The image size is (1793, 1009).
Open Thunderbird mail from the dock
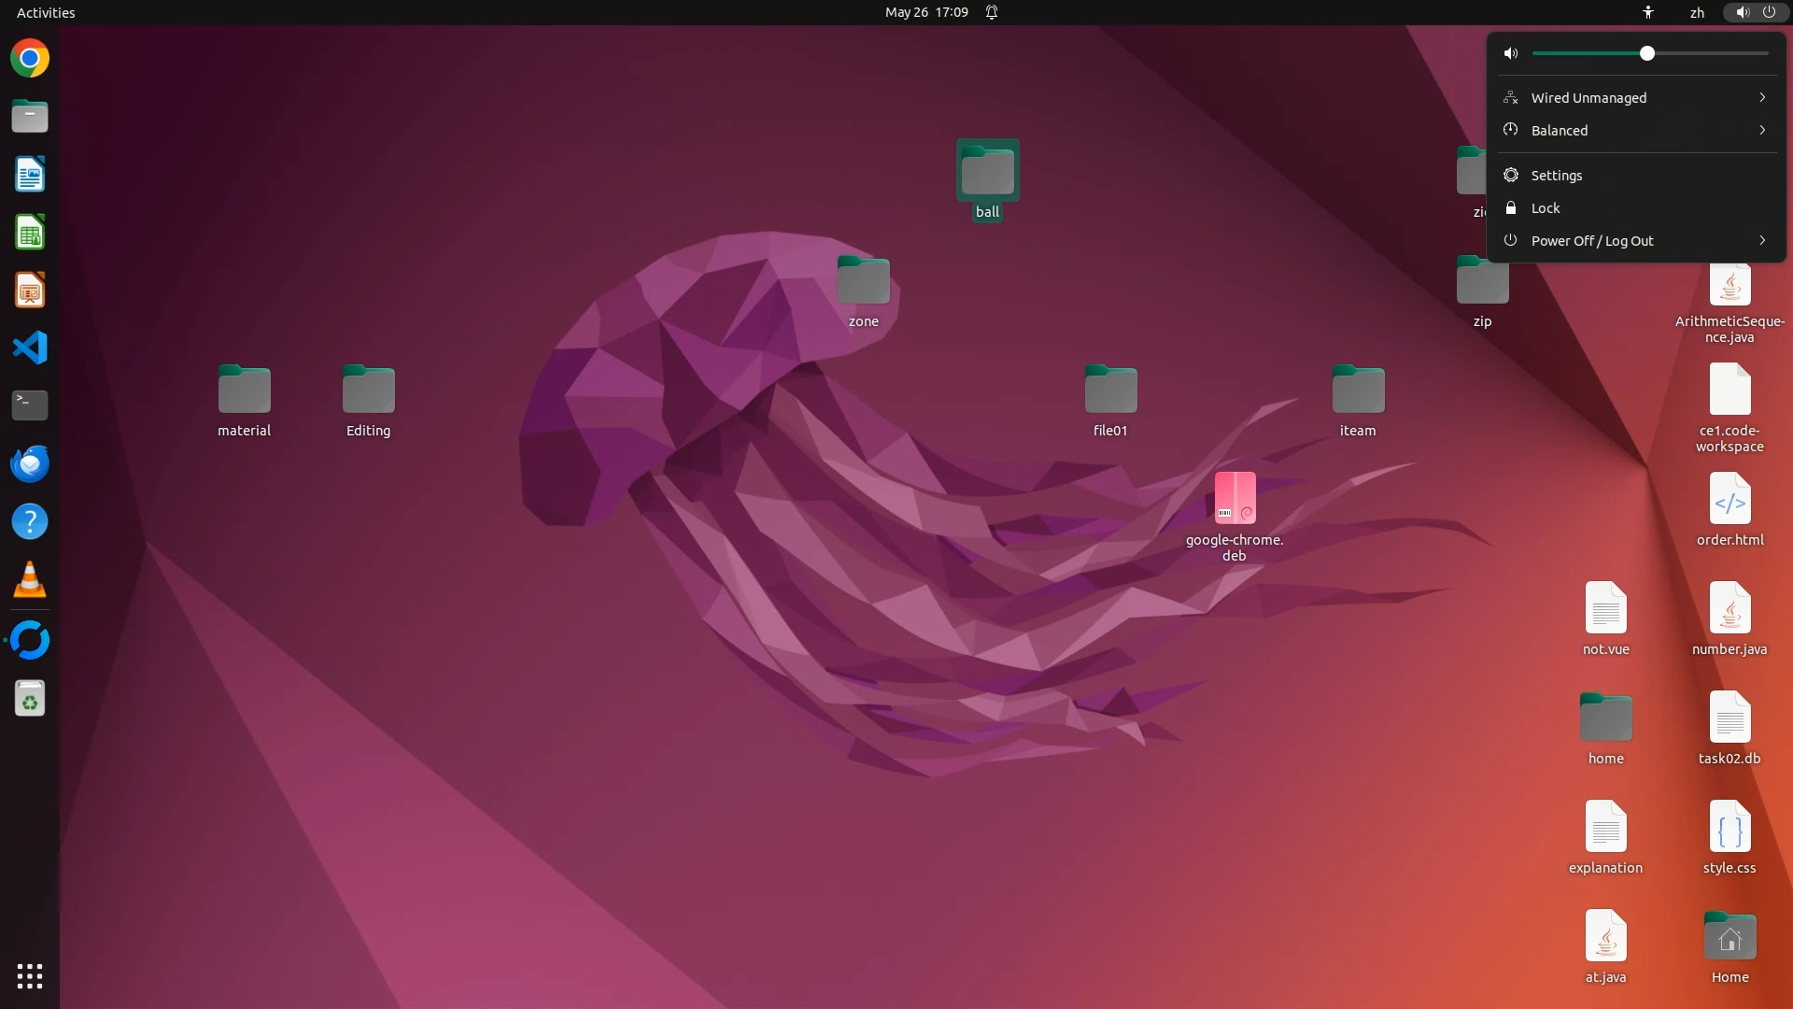[30, 463]
